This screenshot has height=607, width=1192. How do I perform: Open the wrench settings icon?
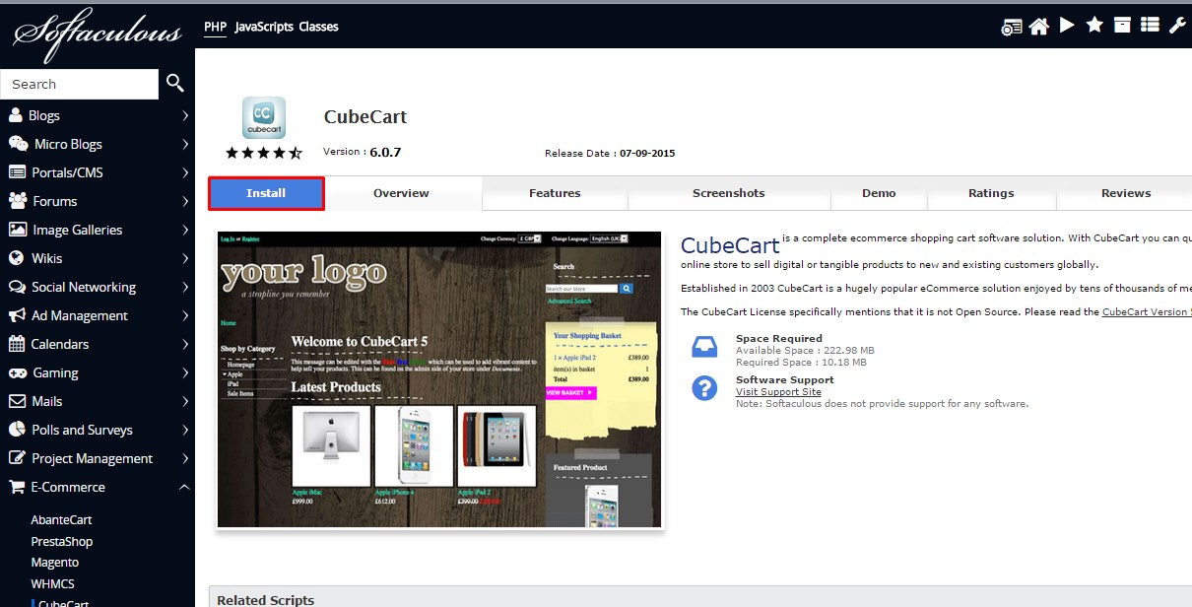(x=1177, y=26)
